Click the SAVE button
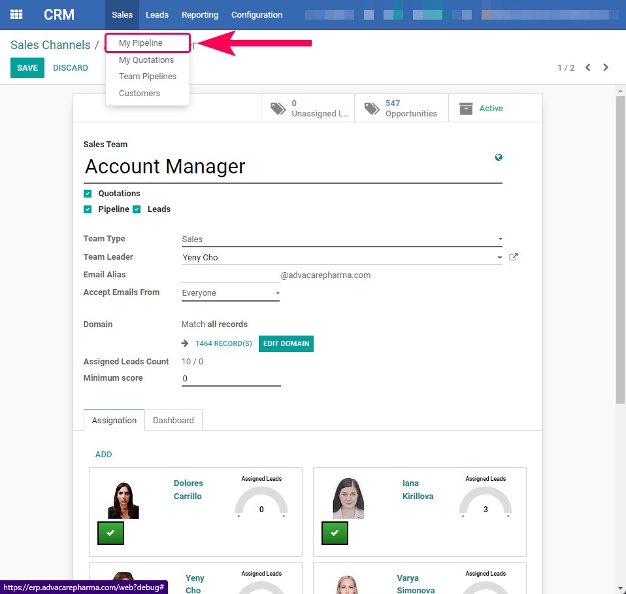Screen dimensions: 626x594 point(27,68)
